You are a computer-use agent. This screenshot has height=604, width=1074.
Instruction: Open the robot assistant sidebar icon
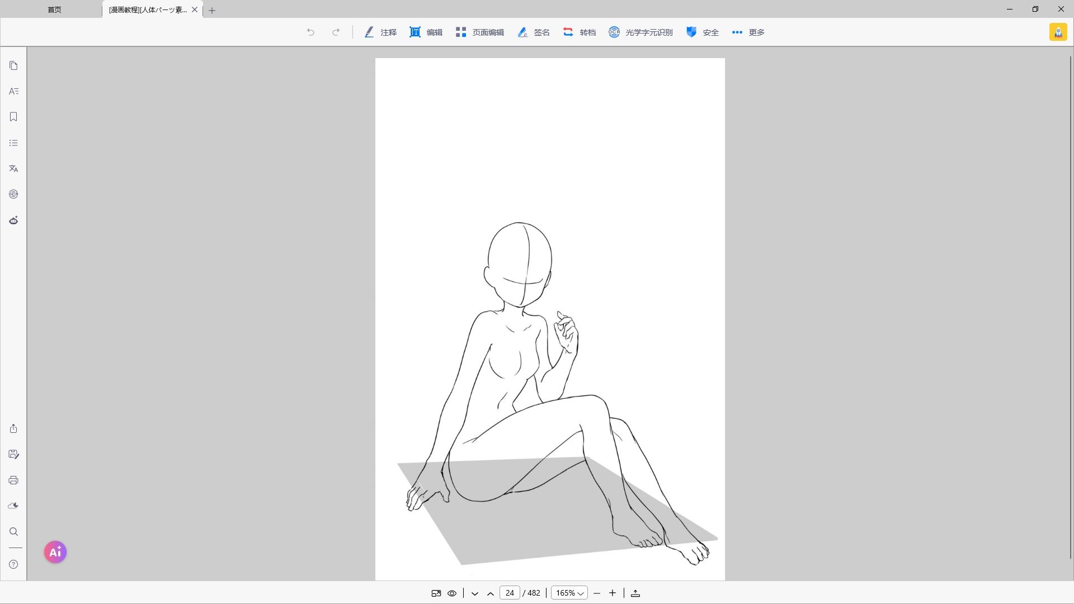pos(13,220)
